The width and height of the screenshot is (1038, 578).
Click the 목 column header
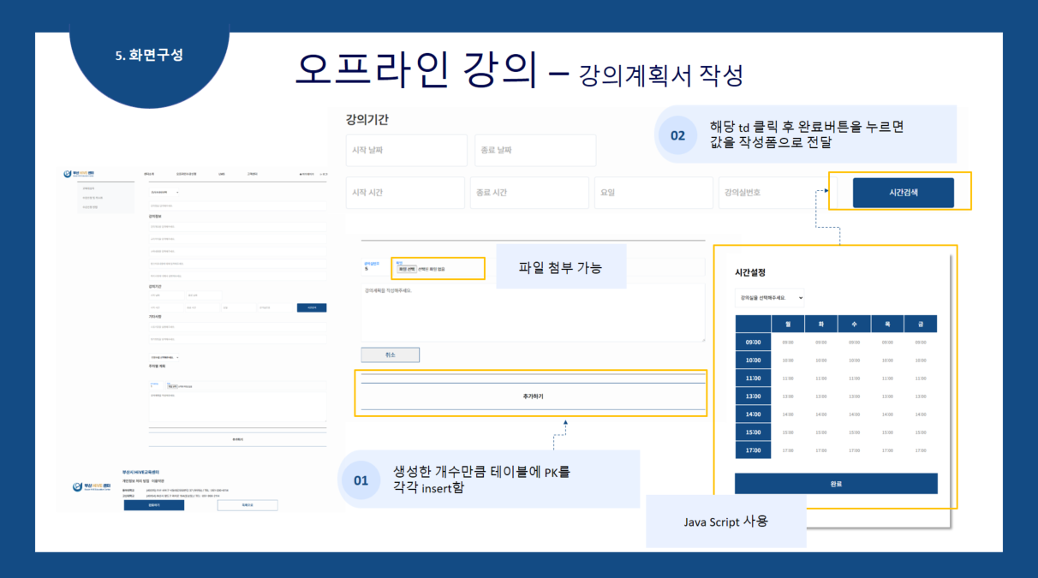coord(887,324)
